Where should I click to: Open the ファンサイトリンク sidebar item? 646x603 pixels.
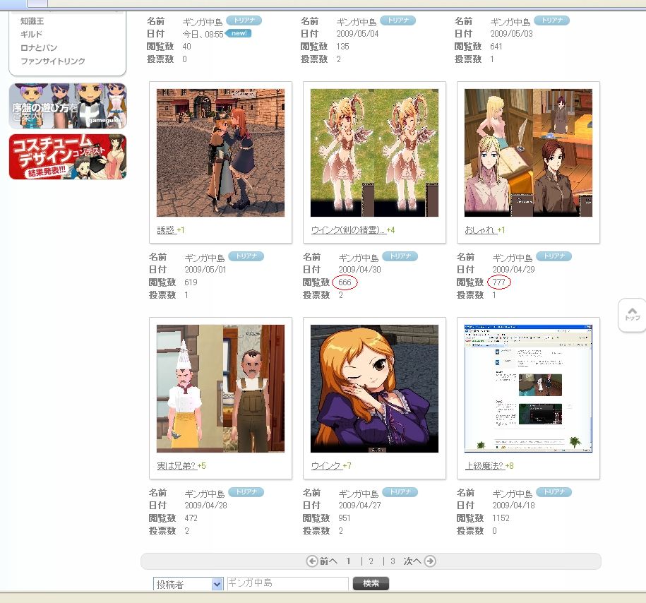(x=52, y=61)
